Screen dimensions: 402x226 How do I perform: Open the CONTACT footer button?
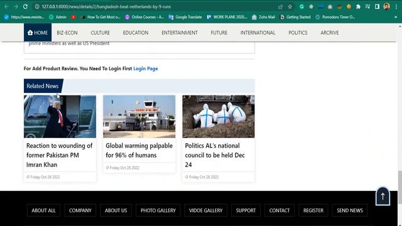[280, 210]
